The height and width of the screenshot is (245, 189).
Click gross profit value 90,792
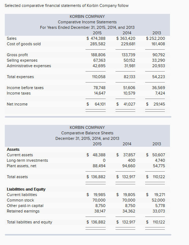[159, 55]
